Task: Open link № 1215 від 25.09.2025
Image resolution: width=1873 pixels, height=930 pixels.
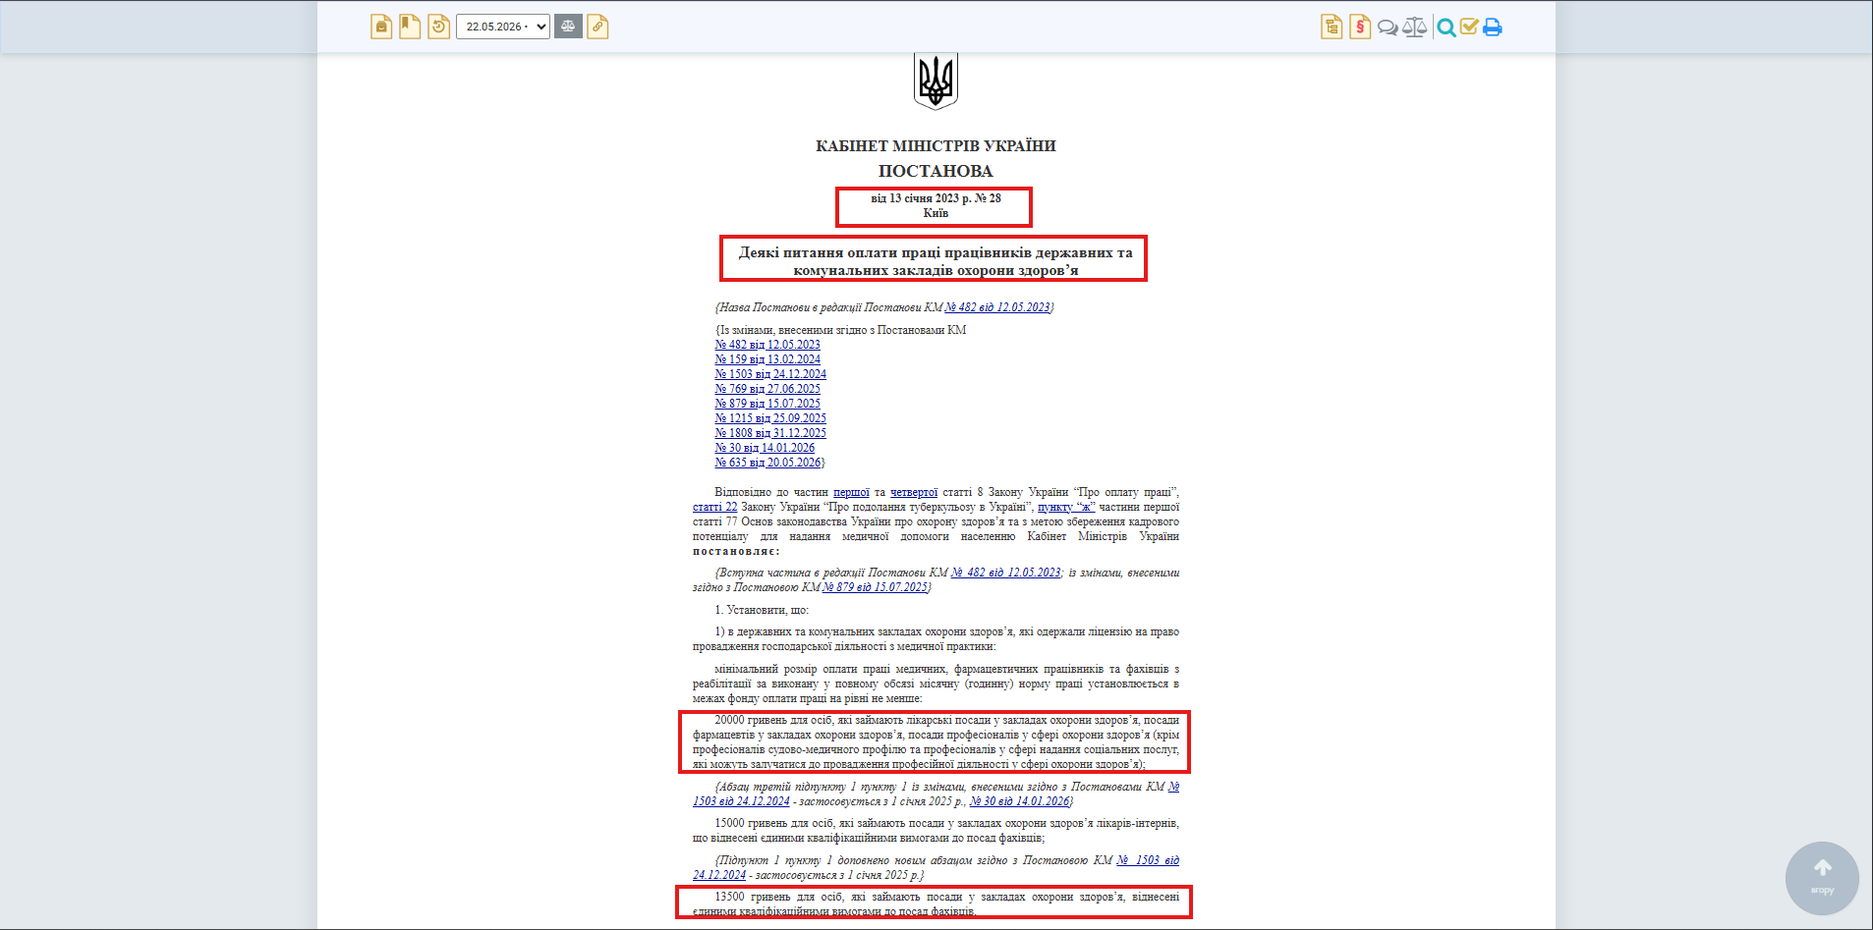Action: pyautogui.click(x=770, y=418)
